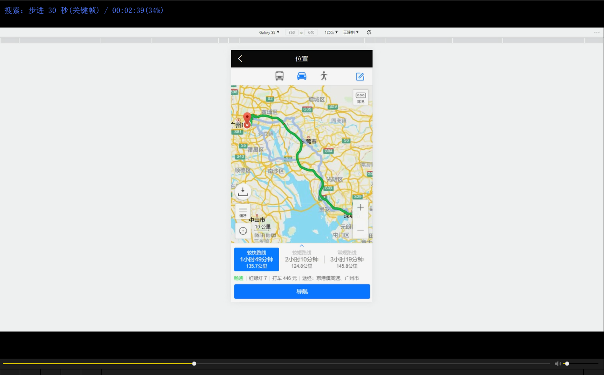Click 途经: 京港澳高速、广州市 text

[x=330, y=278]
